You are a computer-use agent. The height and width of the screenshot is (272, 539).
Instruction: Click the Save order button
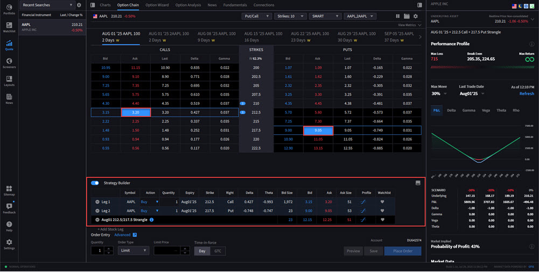click(373, 251)
